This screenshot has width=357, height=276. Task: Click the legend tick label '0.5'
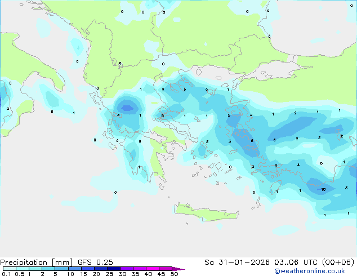pos(20,274)
